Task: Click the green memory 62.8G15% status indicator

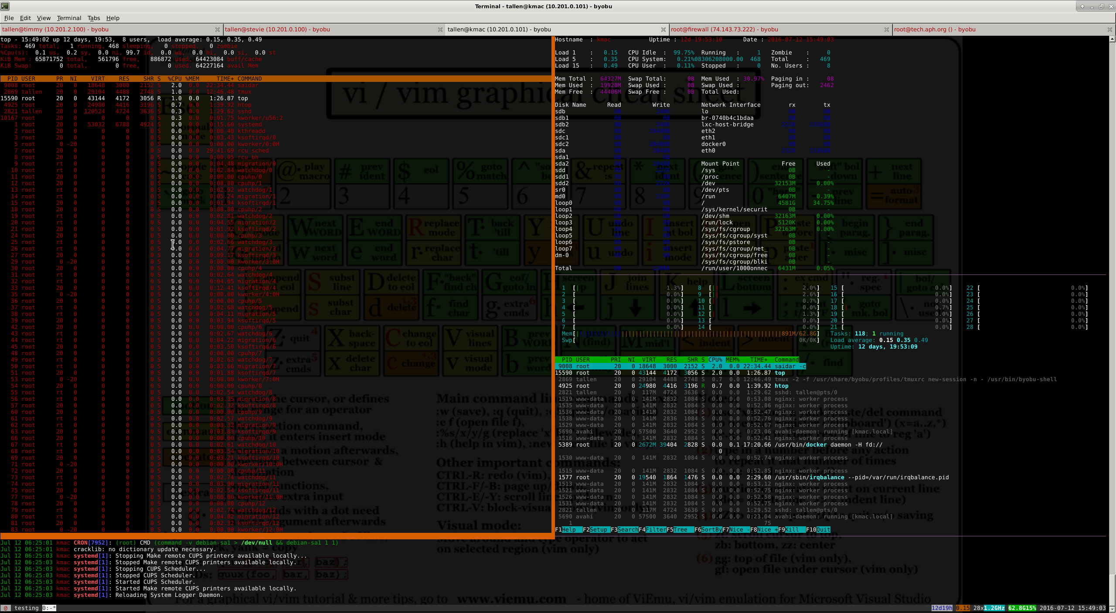Action: point(1022,608)
